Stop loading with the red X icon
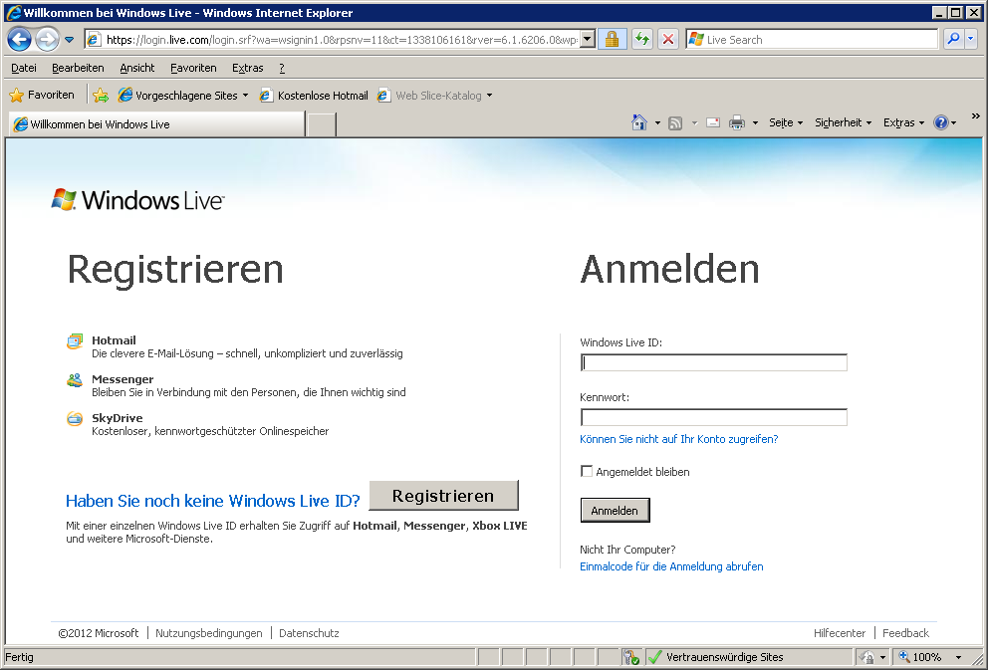This screenshot has width=988, height=670. click(x=668, y=40)
